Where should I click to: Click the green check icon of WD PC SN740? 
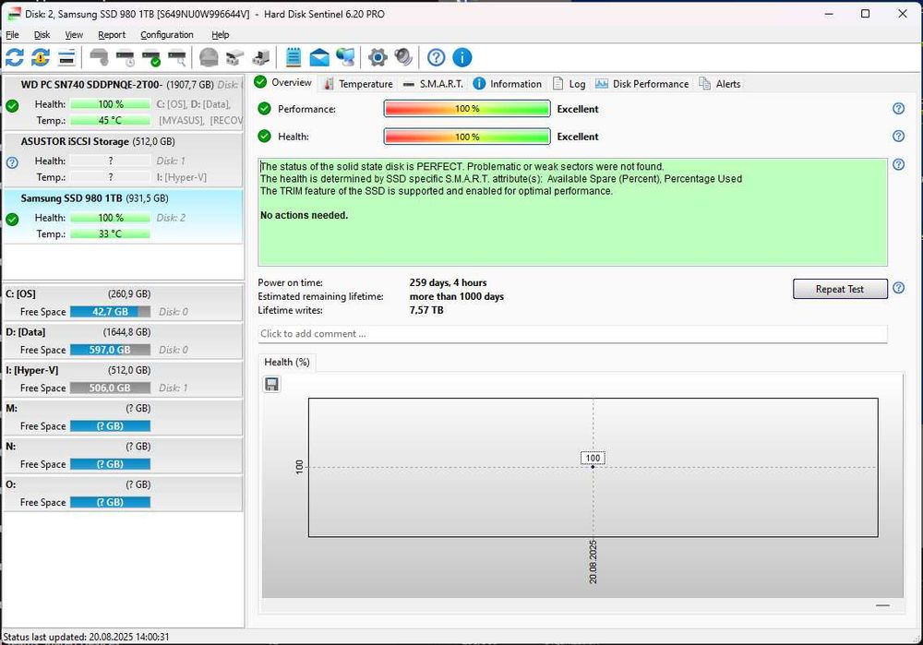(12, 106)
